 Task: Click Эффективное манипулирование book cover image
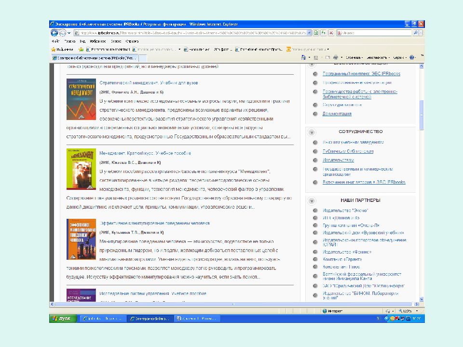click(81, 240)
